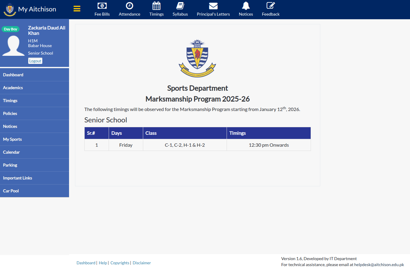Viewport: 410px width, 270px height.
Task: Open Parking in the sidebar
Action: [x=35, y=165]
